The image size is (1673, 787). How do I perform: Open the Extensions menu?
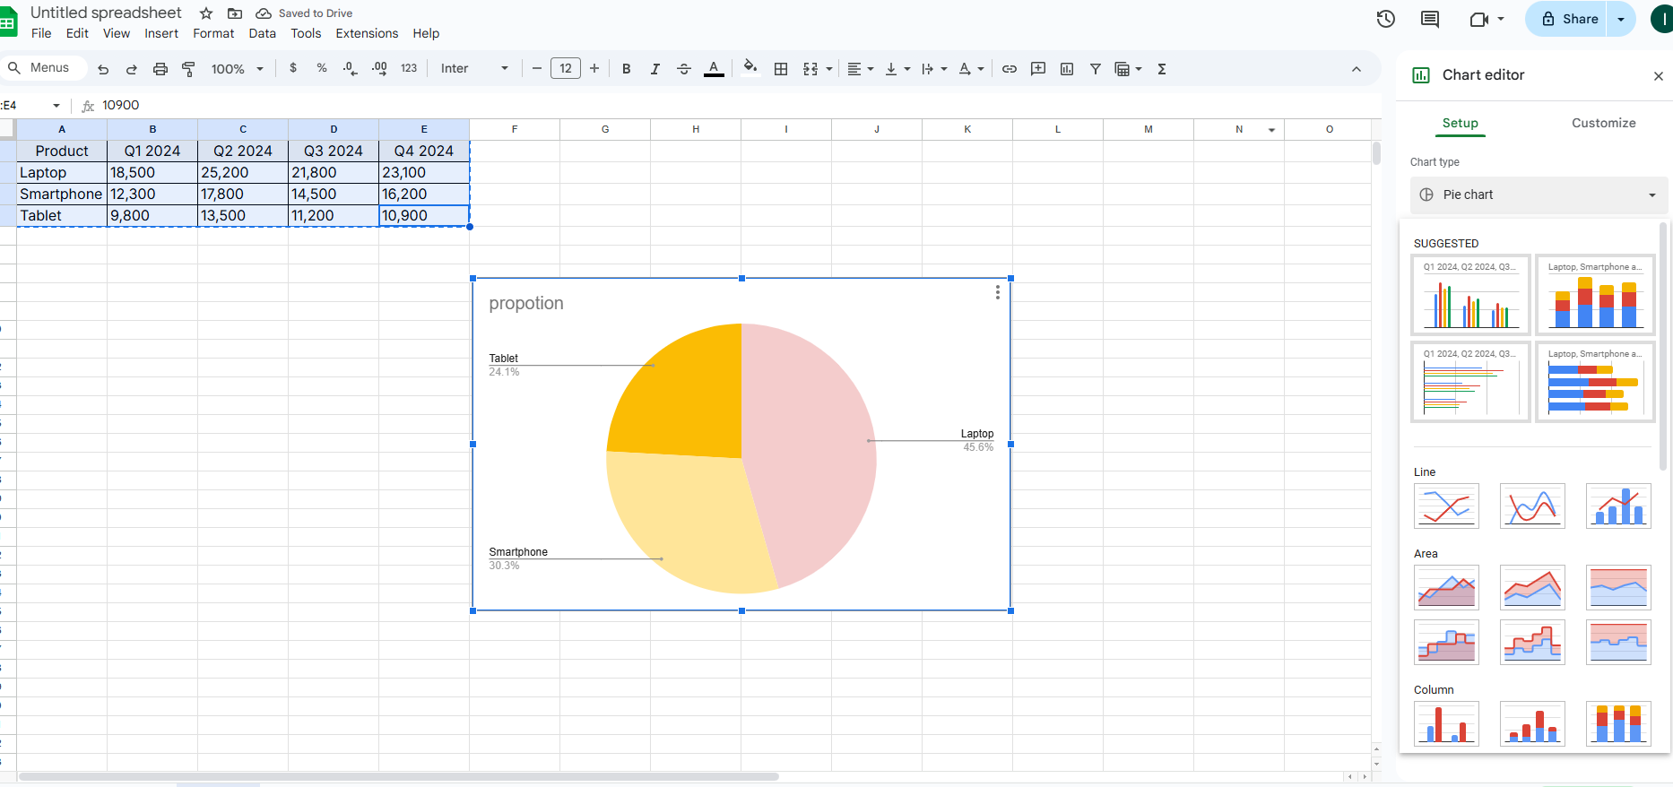[367, 33]
